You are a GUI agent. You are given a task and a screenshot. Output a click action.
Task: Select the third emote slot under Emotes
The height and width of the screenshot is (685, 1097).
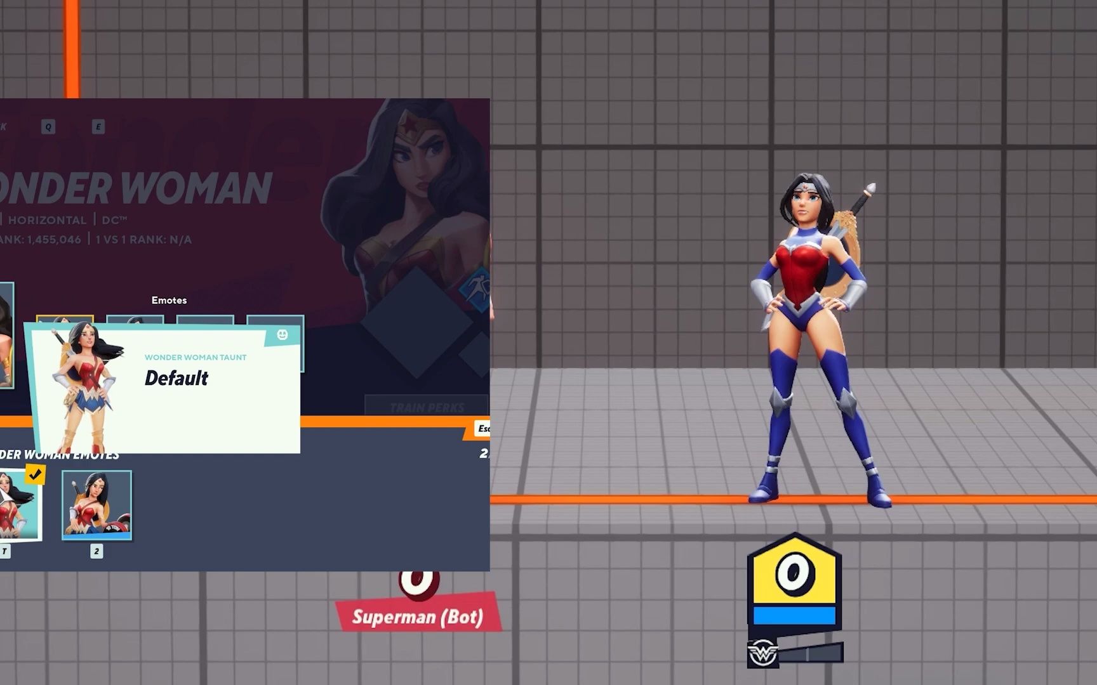205,319
